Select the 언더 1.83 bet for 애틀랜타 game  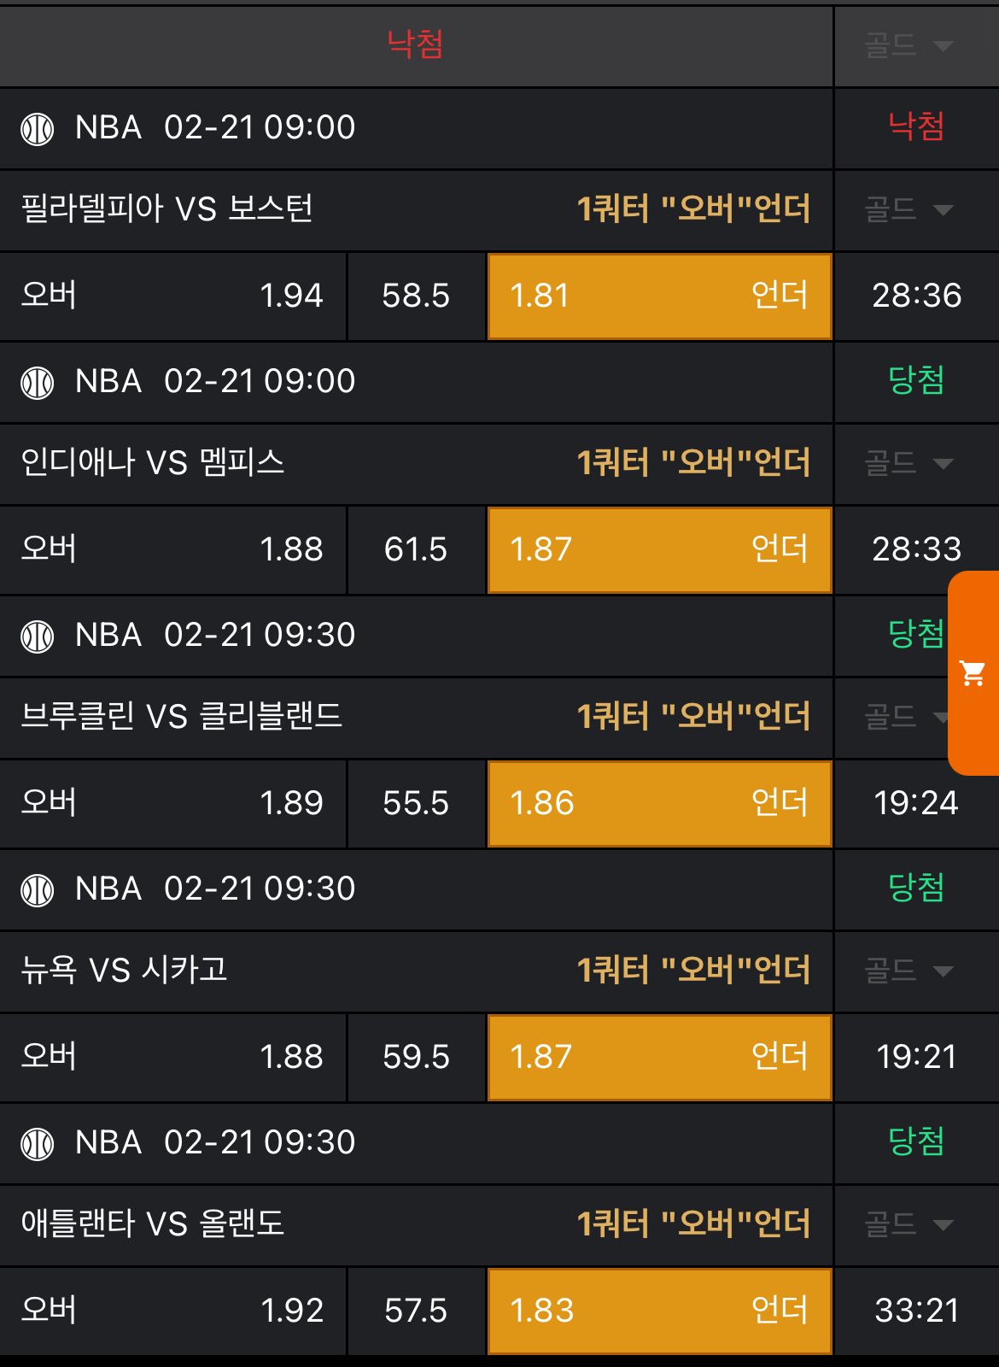[659, 1311]
